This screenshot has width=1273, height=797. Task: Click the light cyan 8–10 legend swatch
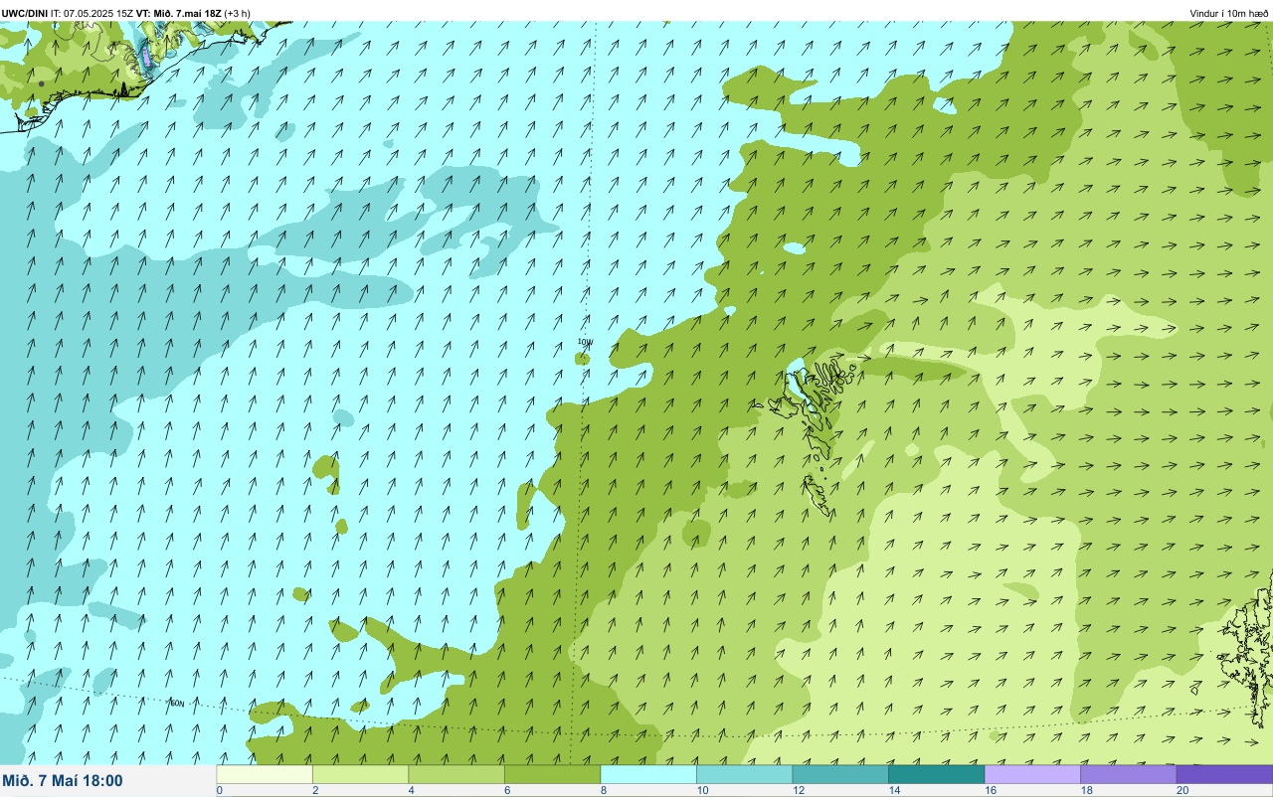tap(648, 774)
